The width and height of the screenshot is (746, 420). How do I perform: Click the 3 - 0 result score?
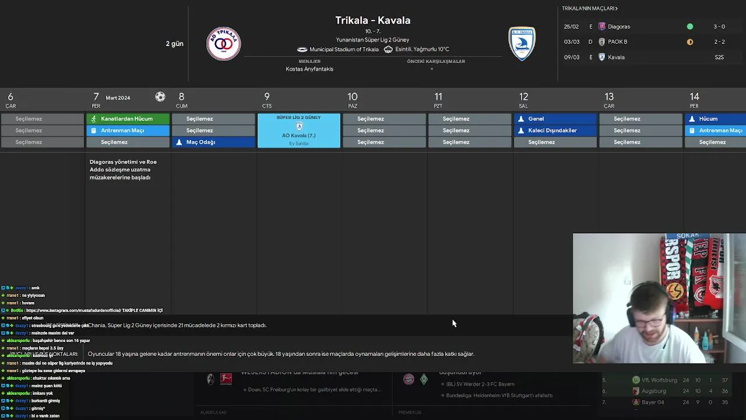tap(719, 26)
